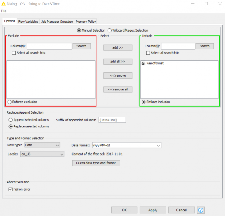The image size is (225, 216).
Task: Click Guess data type and format
Action: (x=96, y=163)
